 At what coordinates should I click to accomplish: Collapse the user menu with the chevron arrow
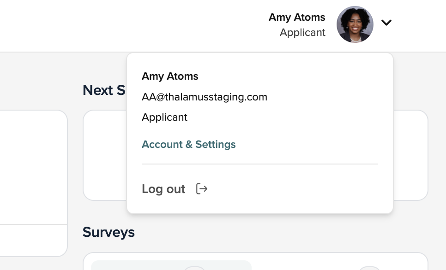386,23
